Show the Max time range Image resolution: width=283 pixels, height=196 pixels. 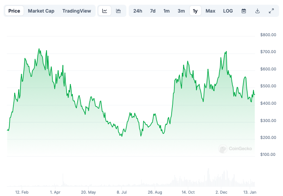point(211,11)
